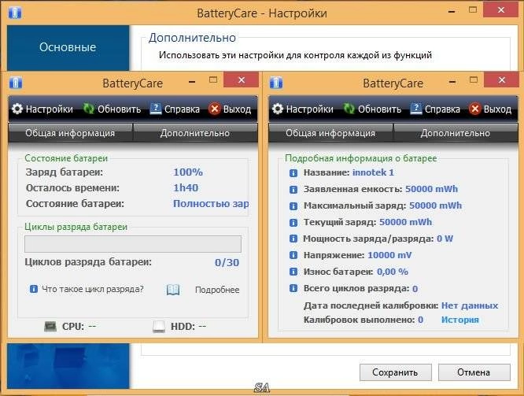524x396 pixels.
Task: Select Обновить in left BatteryCare window
Action: pyautogui.click(x=119, y=109)
